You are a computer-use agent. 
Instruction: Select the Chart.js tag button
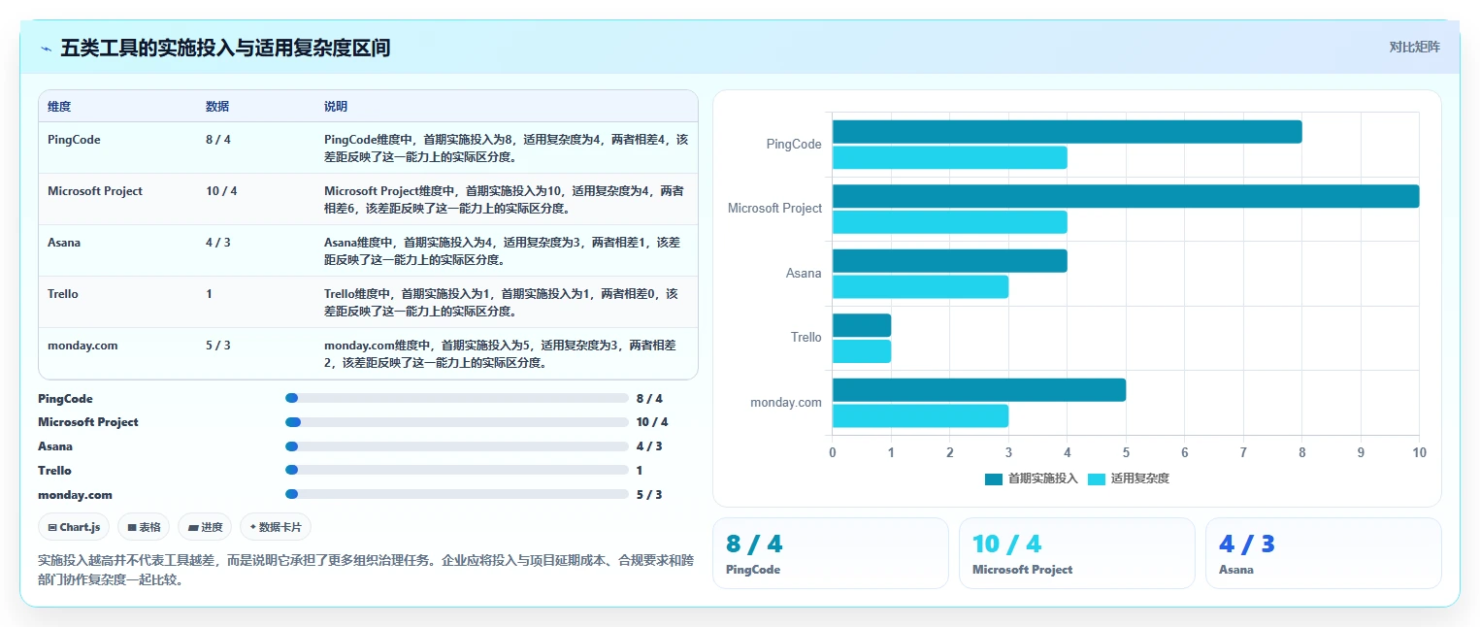pyautogui.click(x=74, y=527)
